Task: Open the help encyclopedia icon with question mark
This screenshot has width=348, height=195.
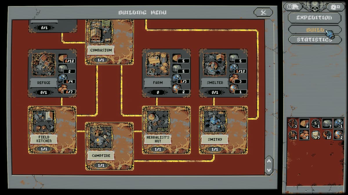Action: point(293,7)
